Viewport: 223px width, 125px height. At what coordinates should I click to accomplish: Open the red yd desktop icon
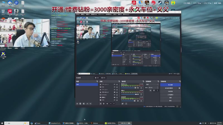pyautogui.click(x=10, y=11)
